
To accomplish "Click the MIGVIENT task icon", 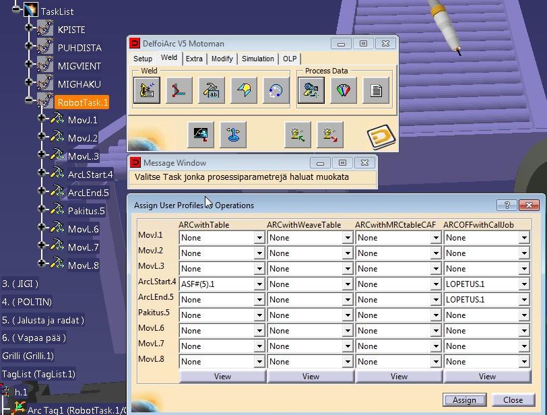I will (45, 65).
